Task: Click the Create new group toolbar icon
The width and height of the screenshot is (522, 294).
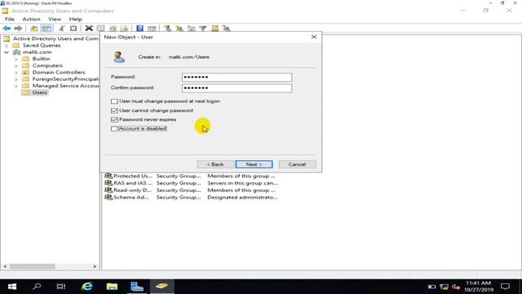Action: (x=179, y=29)
